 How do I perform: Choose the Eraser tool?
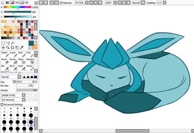(5, 61)
